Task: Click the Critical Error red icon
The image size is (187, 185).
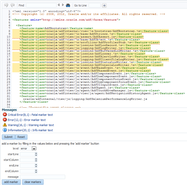Action: [5, 115]
